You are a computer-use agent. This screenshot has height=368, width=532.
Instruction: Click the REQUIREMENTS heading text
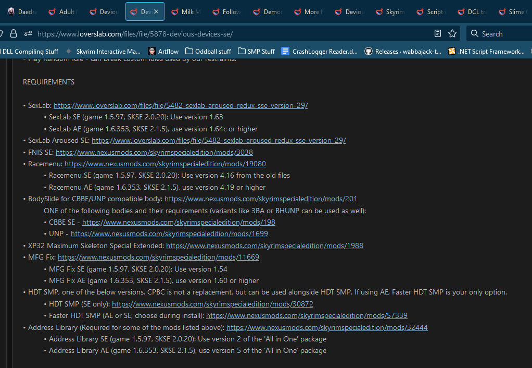(48, 82)
